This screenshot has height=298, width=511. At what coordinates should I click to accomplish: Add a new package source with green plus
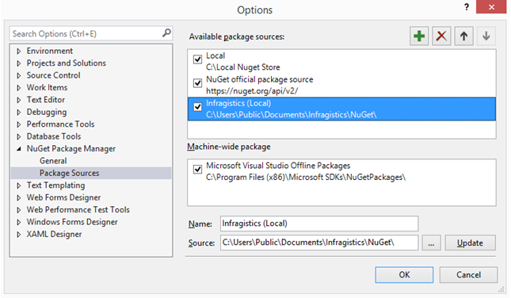point(419,36)
